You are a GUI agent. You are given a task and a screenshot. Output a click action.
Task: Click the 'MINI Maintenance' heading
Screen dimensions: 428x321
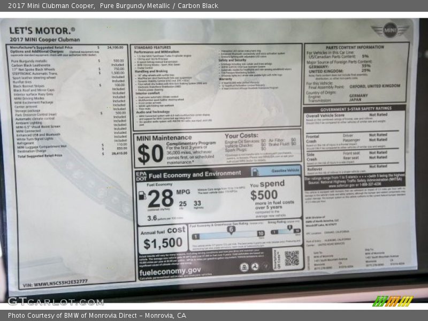coord(164,138)
